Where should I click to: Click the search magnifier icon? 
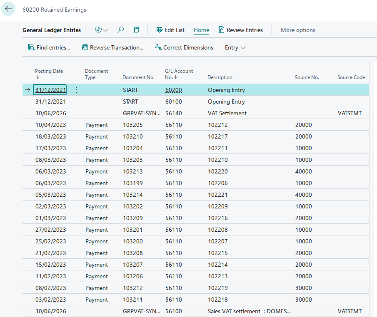[x=120, y=30]
